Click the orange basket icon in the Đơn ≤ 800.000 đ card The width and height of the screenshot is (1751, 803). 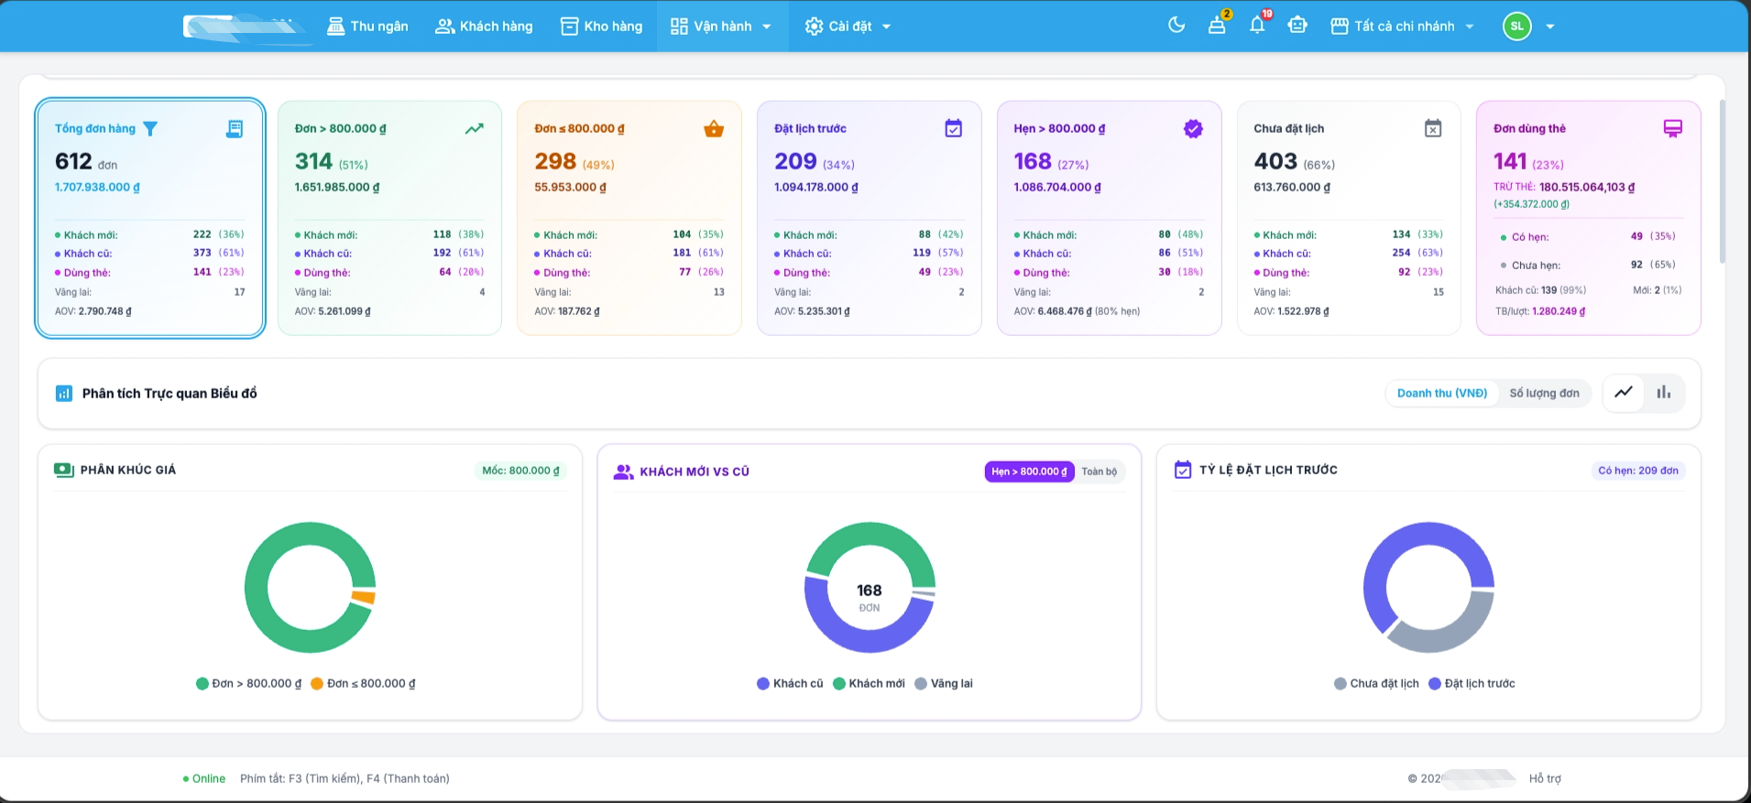click(x=714, y=129)
